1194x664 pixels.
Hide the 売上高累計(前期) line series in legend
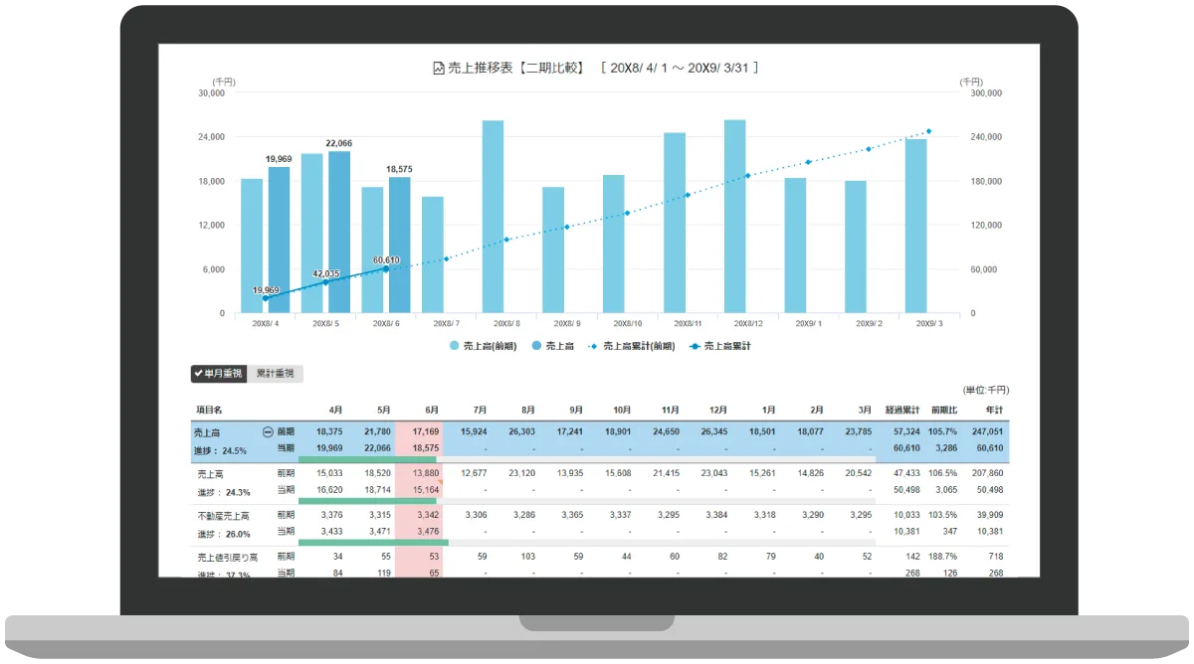click(631, 346)
